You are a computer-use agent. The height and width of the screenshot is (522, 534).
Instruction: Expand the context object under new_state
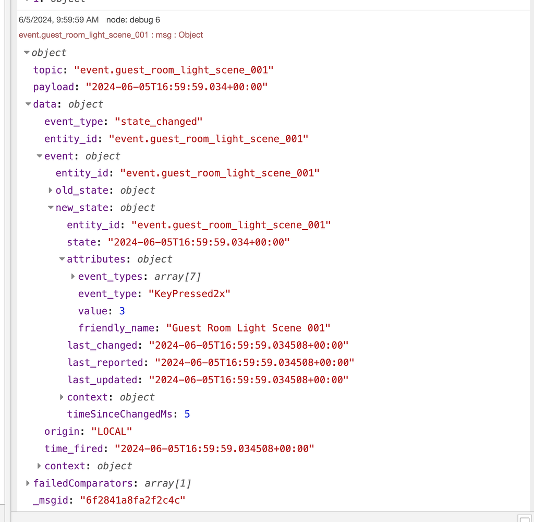click(62, 397)
